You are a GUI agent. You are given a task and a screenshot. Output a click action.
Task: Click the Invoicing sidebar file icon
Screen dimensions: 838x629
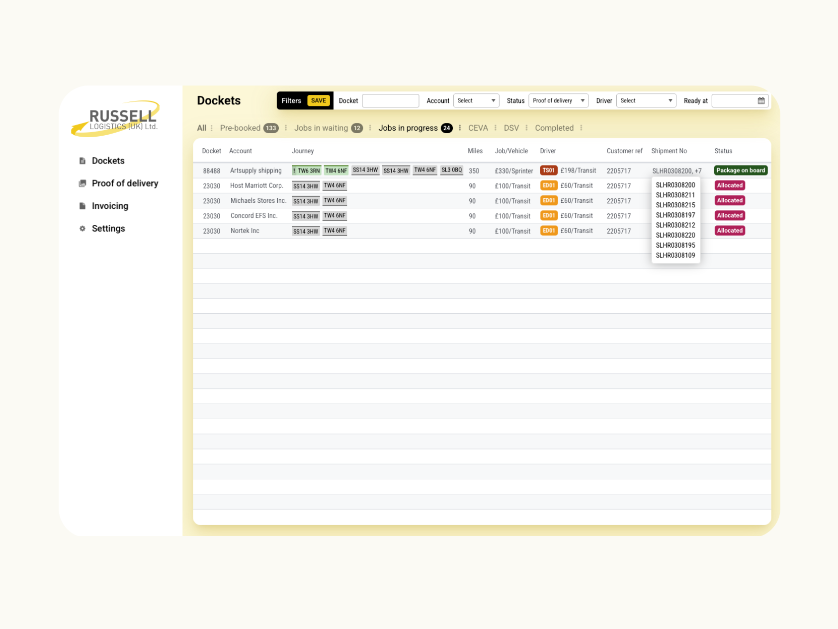(83, 206)
